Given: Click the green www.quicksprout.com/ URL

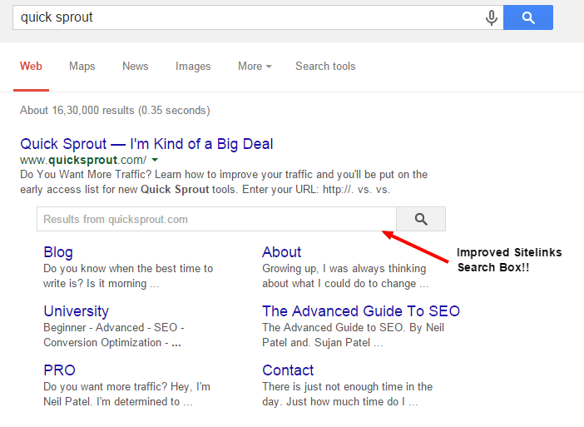Looking at the screenshot, I should coord(83,160).
